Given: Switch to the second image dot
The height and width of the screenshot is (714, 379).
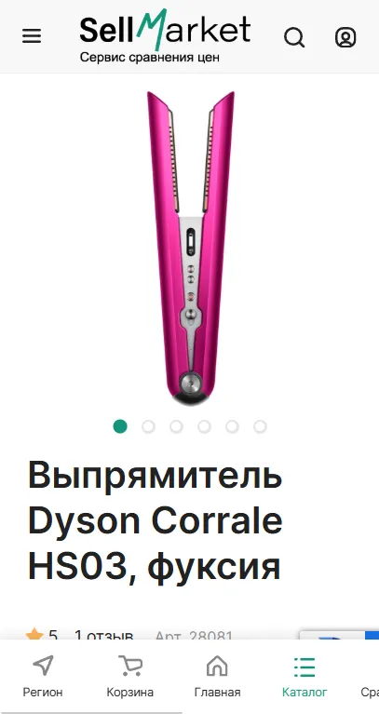Looking at the screenshot, I should click(x=148, y=426).
